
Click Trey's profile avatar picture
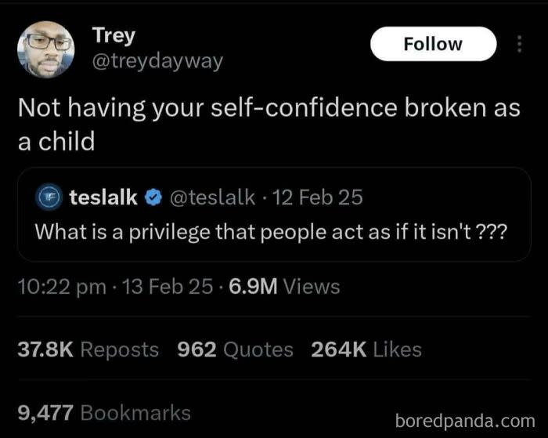[x=48, y=48]
